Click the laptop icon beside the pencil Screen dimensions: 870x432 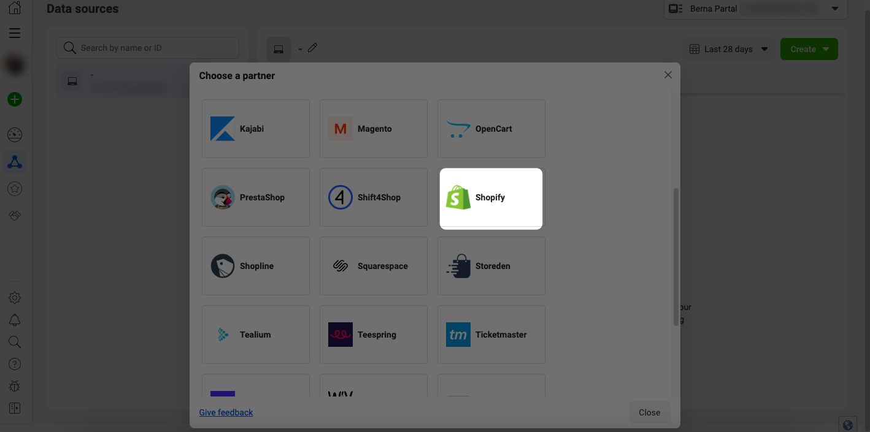click(x=279, y=49)
